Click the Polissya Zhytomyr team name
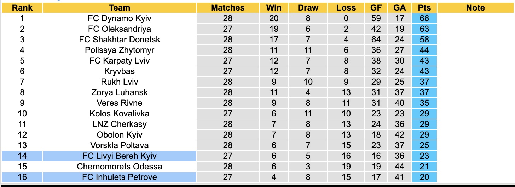 (x=120, y=50)
